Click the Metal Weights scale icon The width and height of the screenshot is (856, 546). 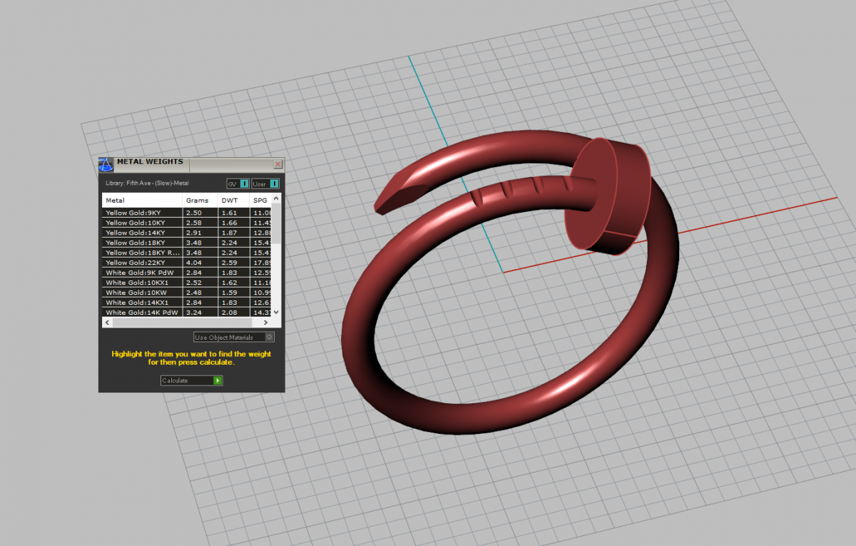[x=106, y=165]
